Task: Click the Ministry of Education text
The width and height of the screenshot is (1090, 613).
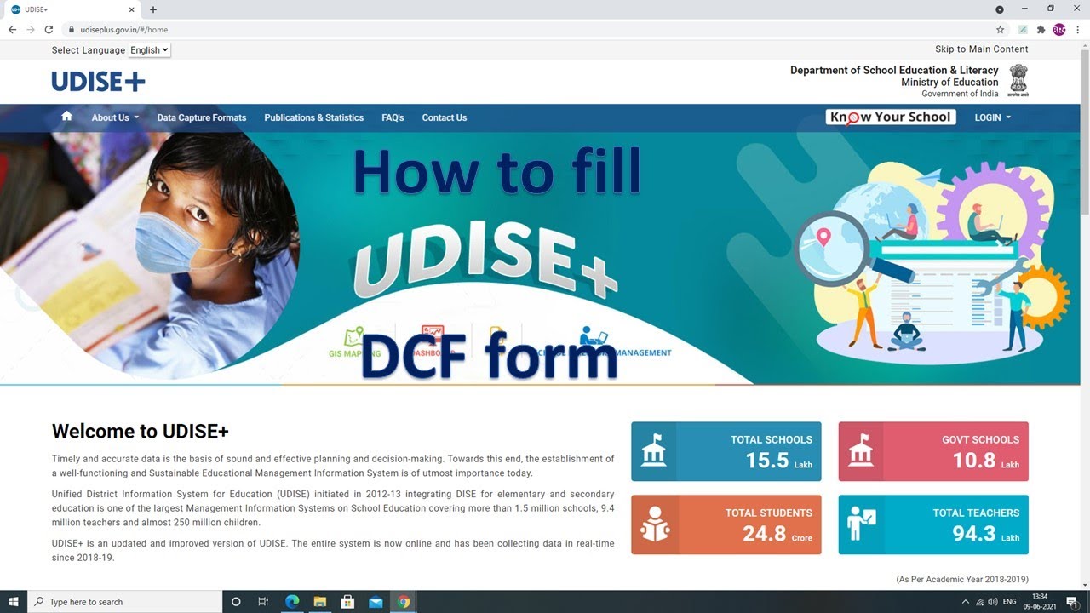Action: [949, 82]
